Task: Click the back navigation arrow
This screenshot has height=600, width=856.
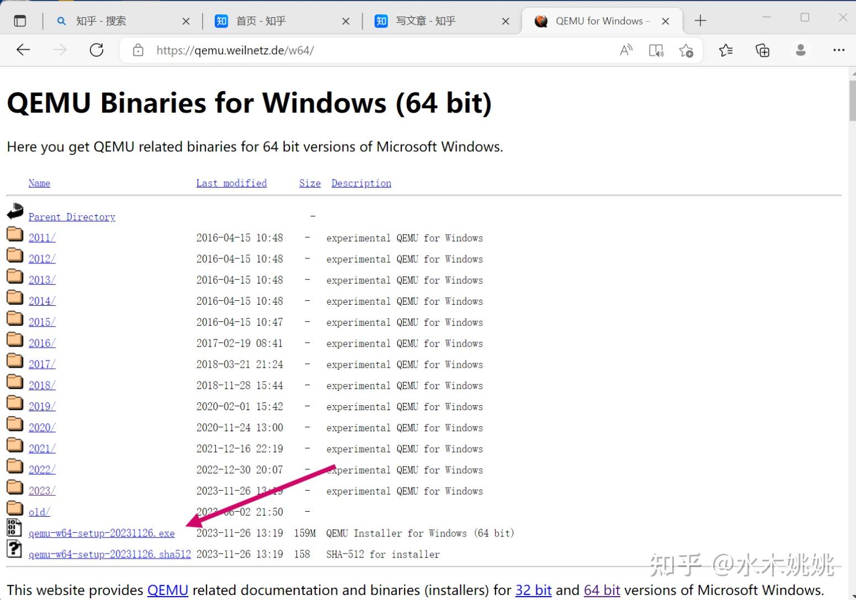Action: pos(23,50)
